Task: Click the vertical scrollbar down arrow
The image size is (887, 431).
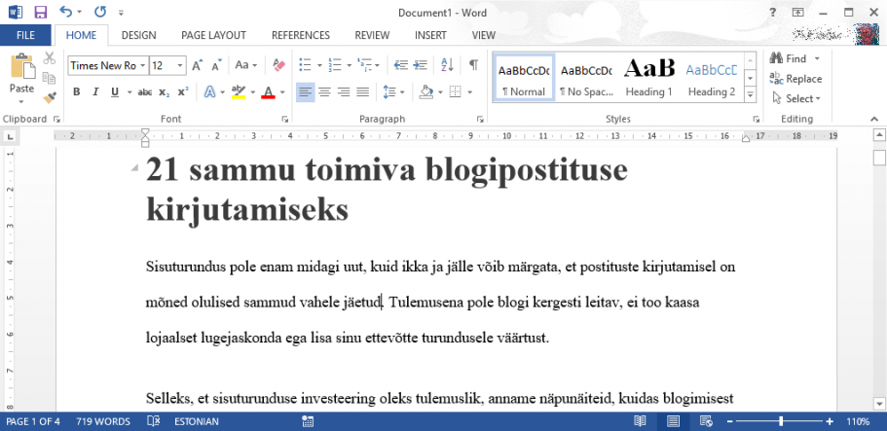Action: click(x=879, y=404)
